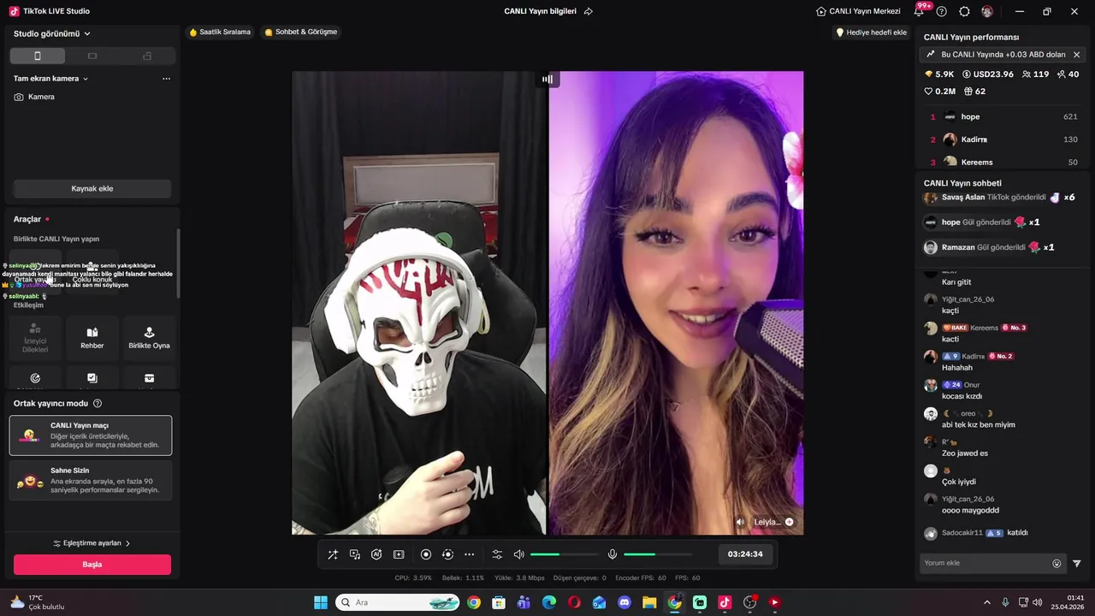The height and width of the screenshot is (616, 1095).
Task: Click the profile avatar in title bar
Action: [x=987, y=11]
